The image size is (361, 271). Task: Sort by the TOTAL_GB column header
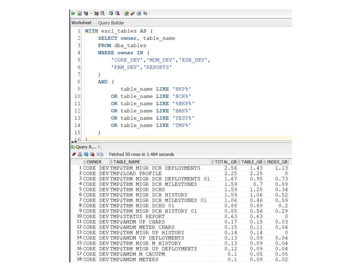[x=224, y=162]
